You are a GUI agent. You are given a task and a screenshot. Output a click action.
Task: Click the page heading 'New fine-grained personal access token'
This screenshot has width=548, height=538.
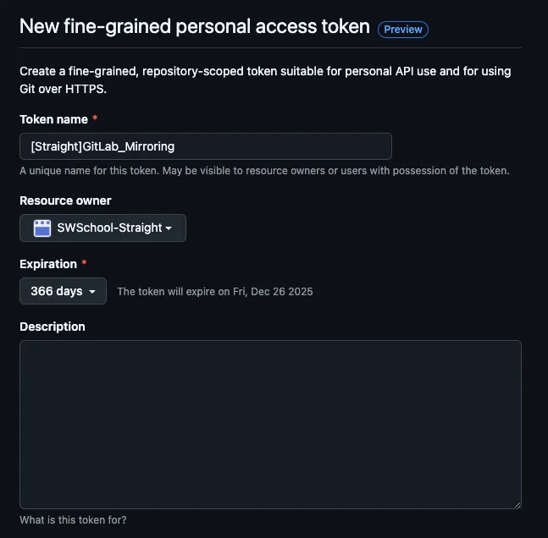click(195, 27)
